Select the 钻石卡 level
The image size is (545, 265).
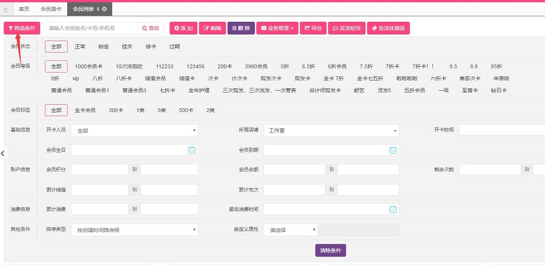coord(499,90)
